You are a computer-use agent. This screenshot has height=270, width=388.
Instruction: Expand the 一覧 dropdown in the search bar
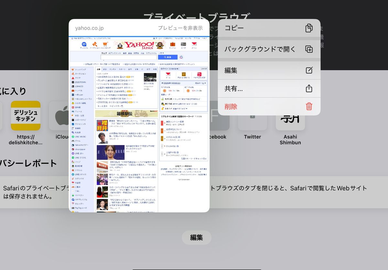[161, 53]
